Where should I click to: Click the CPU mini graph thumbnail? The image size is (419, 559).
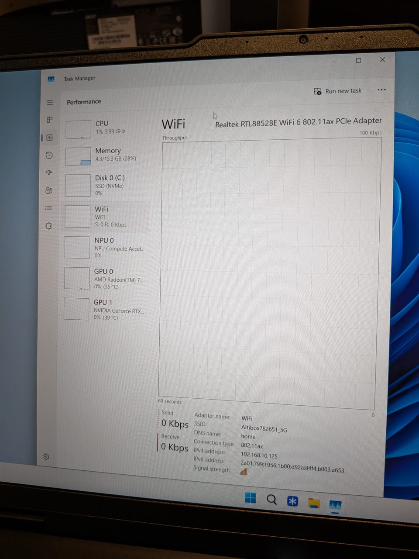[x=78, y=130]
